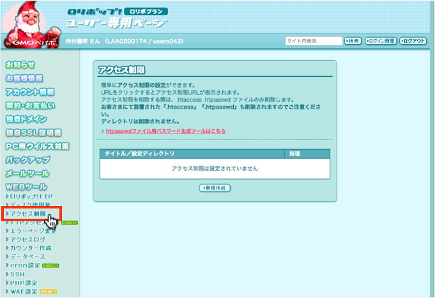Viewport: 435px width, 298px height.
Task: Click the arrow bullet before ロリポップ!FTP
Action: coord(7,196)
